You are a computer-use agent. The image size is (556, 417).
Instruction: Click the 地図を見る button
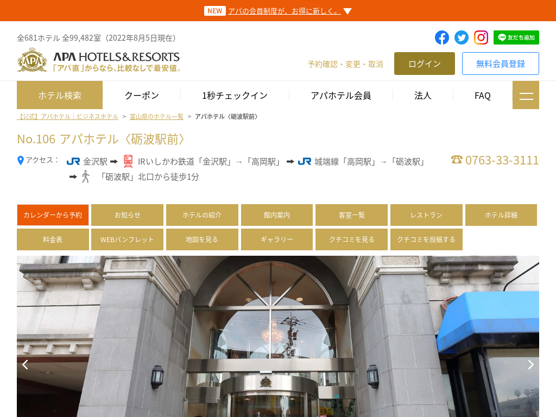[x=202, y=239]
